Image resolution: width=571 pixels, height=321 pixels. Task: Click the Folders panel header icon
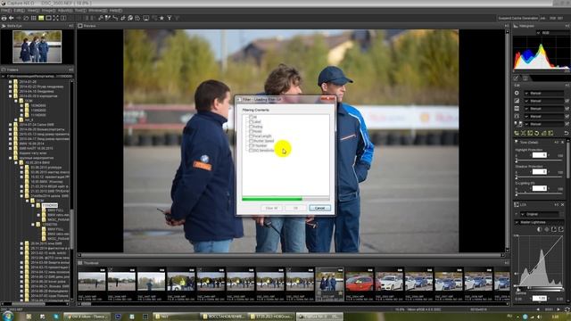point(4,70)
